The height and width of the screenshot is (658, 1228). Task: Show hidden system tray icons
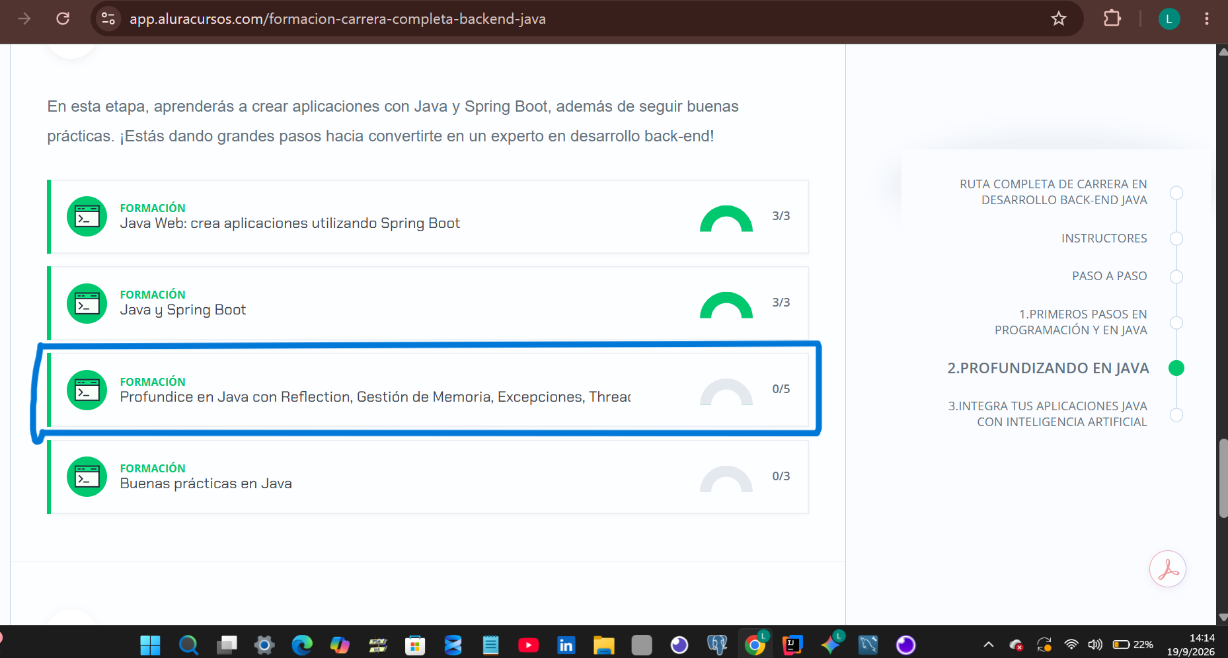click(989, 645)
